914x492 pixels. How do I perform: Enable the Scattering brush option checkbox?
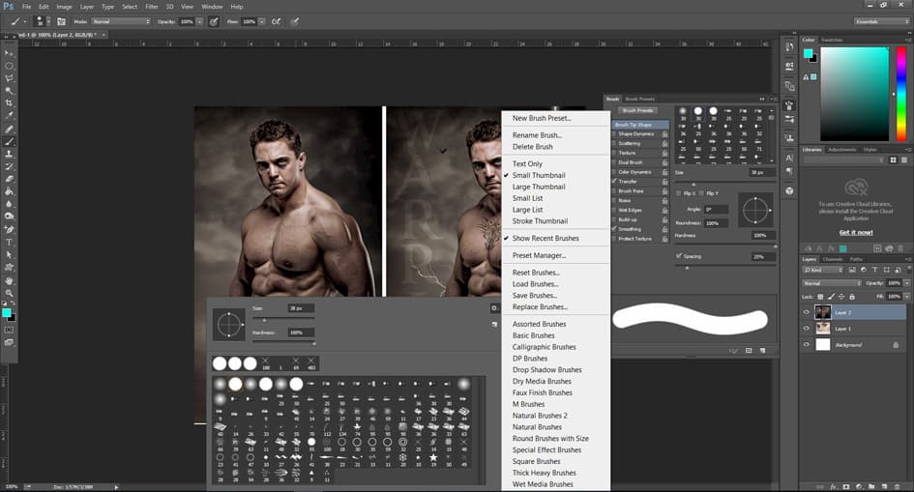pyautogui.click(x=613, y=143)
